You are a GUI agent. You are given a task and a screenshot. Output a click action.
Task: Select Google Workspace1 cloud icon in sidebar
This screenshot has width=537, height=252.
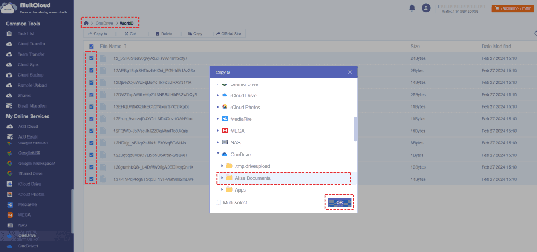(10, 163)
